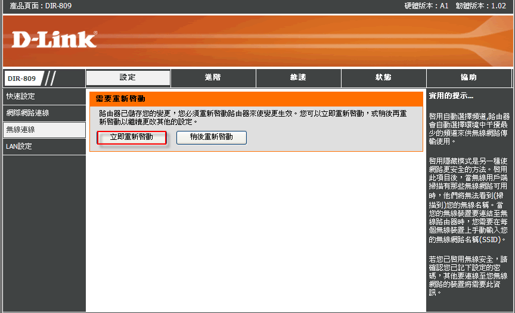Click the D-Link logo in banner
The width and height of the screenshot is (515, 313).
pyautogui.click(x=54, y=40)
